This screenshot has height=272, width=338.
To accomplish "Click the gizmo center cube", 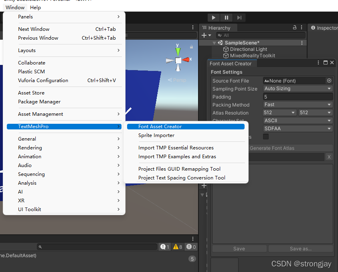I will point(178,60).
